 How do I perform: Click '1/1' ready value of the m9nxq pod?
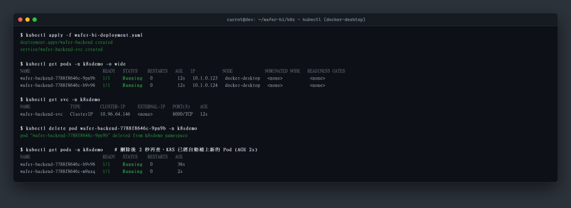[x=107, y=171]
